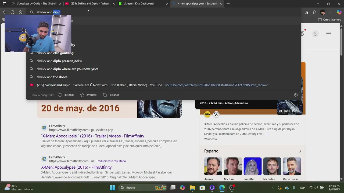This screenshot has height=193, width=344.
Task: Open Michael Fassbender cast thumbnail
Action: point(233,166)
